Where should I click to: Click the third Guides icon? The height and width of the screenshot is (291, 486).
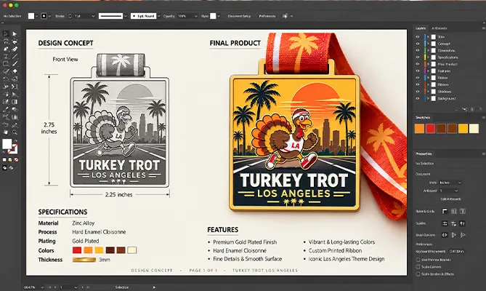click(x=463, y=223)
